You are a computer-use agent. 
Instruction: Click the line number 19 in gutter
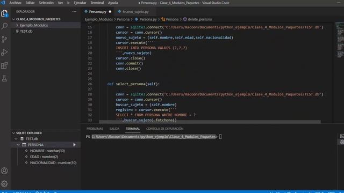pyautogui.click(x=90, y=48)
